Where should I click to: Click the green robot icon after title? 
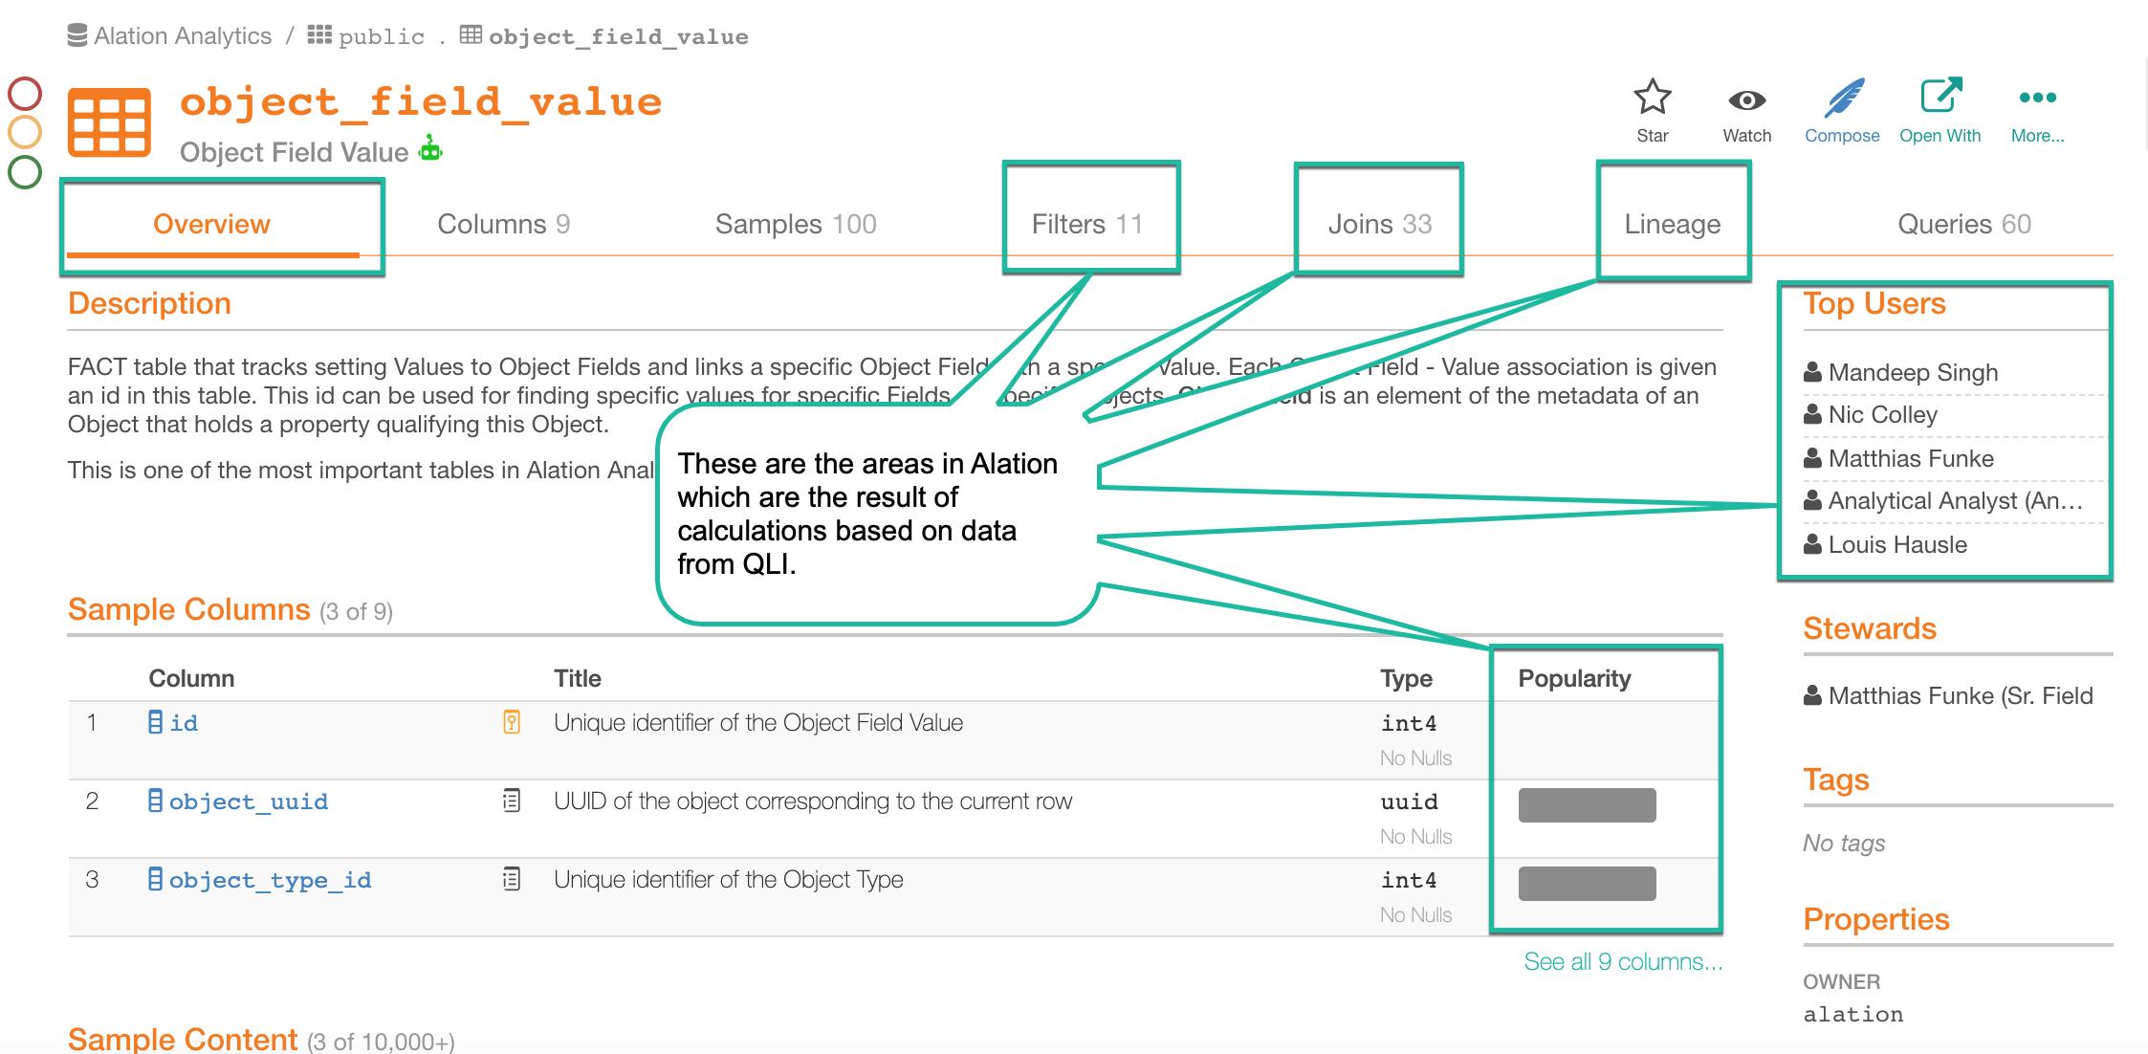click(430, 148)
